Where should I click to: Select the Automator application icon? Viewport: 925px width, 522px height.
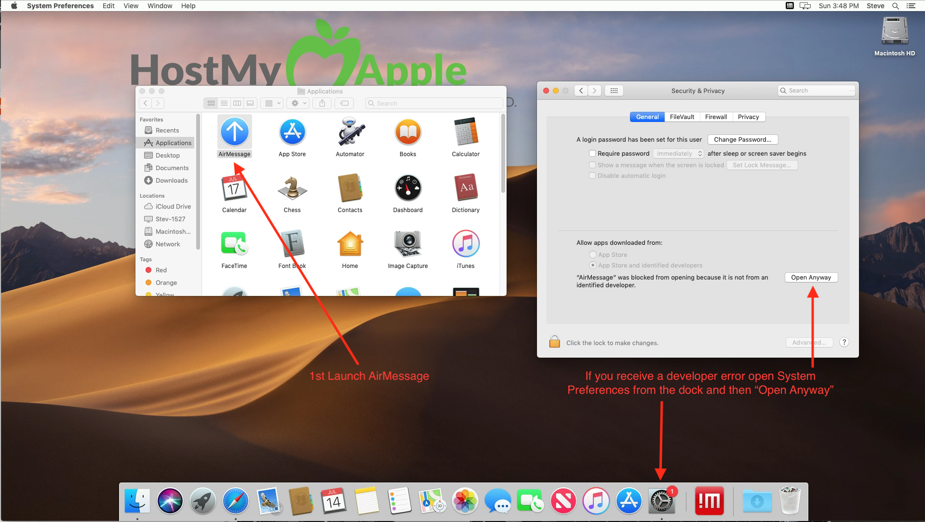pyautogui.click(x=350, y=132)
